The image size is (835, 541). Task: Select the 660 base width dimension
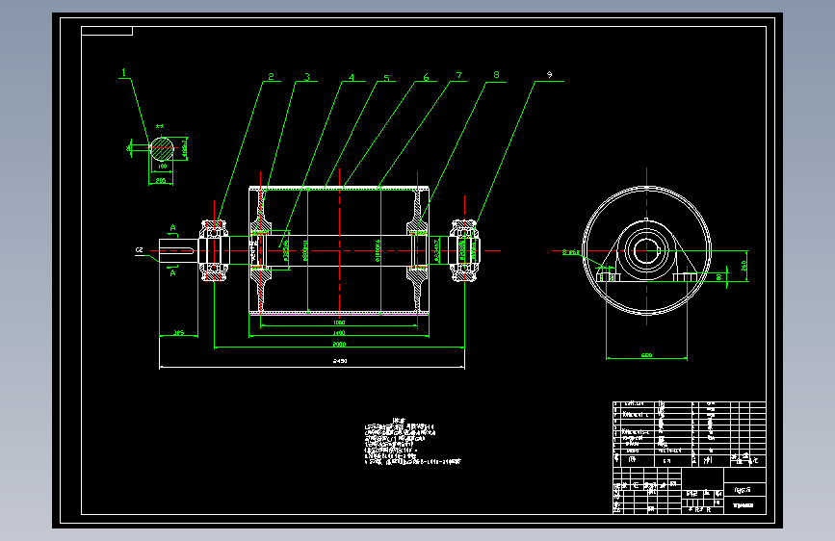[646, 355]
